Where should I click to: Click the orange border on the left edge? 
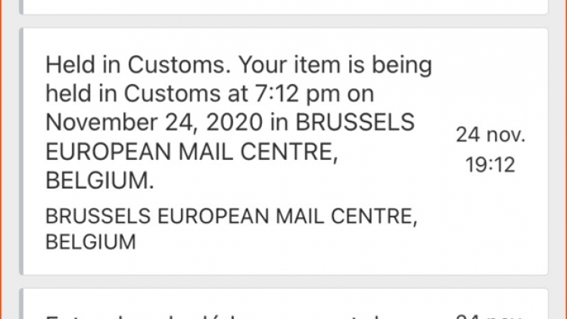(3, 152)
